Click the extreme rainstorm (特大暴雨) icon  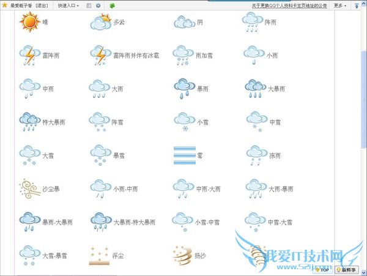pyautogui.click(x=30, y=122)
